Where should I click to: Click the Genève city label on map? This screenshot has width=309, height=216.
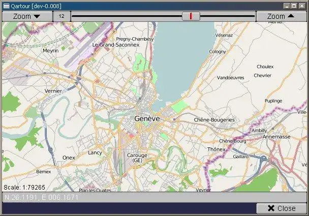click(147, 118)
